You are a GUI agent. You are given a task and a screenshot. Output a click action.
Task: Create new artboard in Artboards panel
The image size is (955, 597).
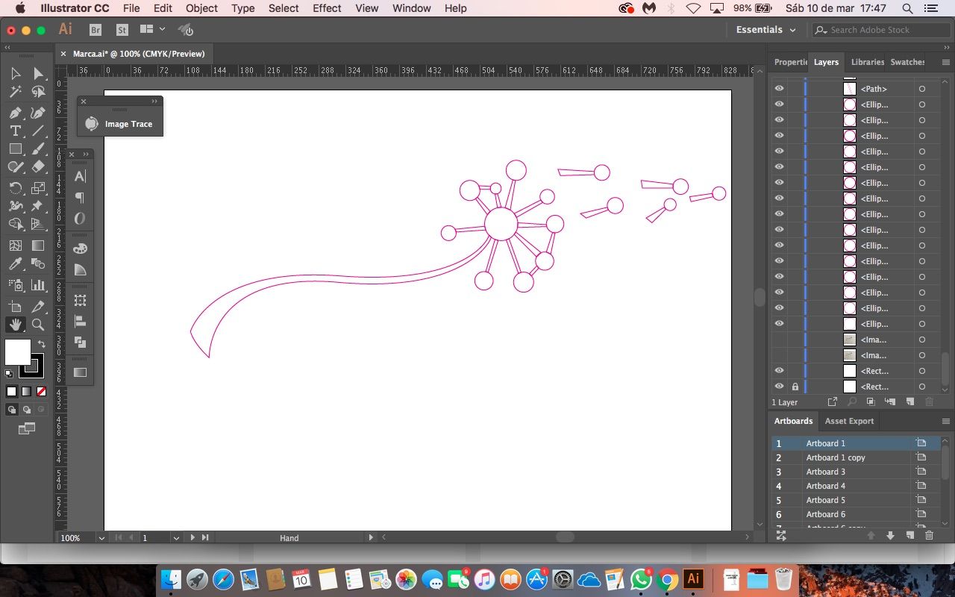coord(909,535)
